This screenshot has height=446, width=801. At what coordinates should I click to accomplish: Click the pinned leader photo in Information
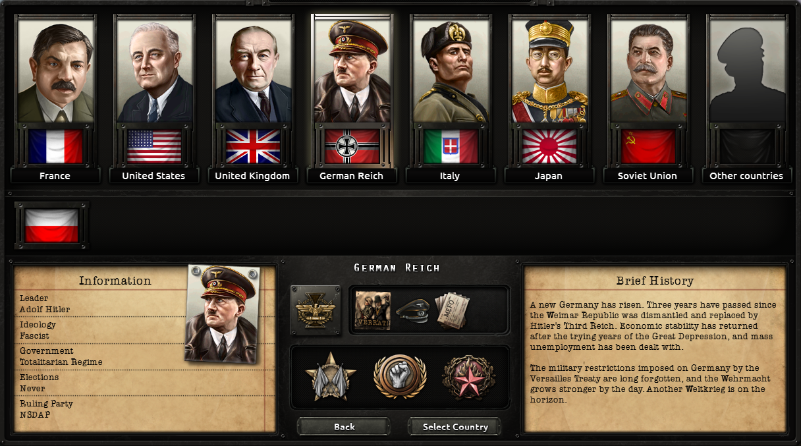pos(223,314)
